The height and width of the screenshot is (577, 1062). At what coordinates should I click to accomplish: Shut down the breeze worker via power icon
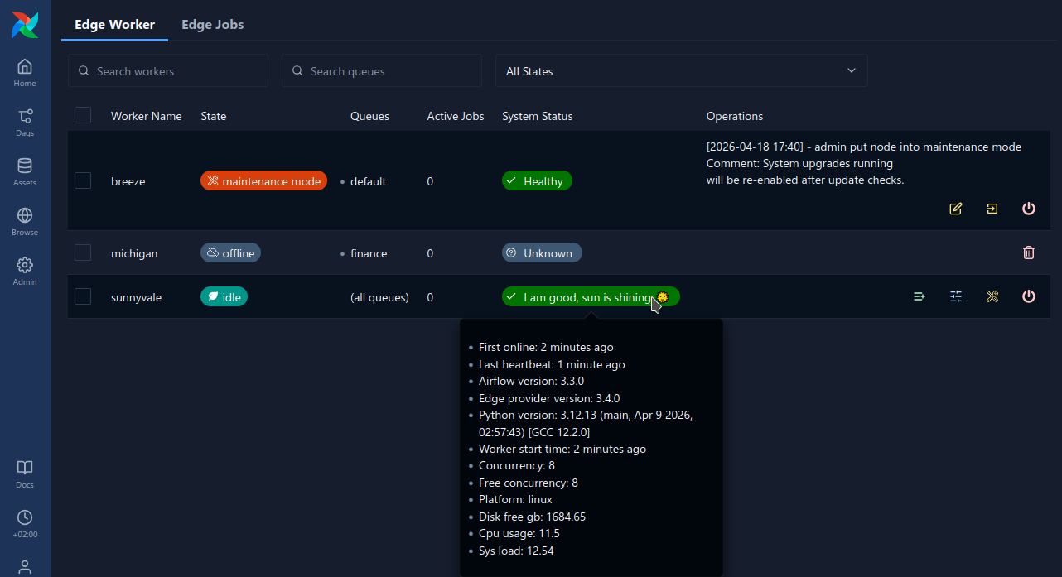click(1028, 209)
